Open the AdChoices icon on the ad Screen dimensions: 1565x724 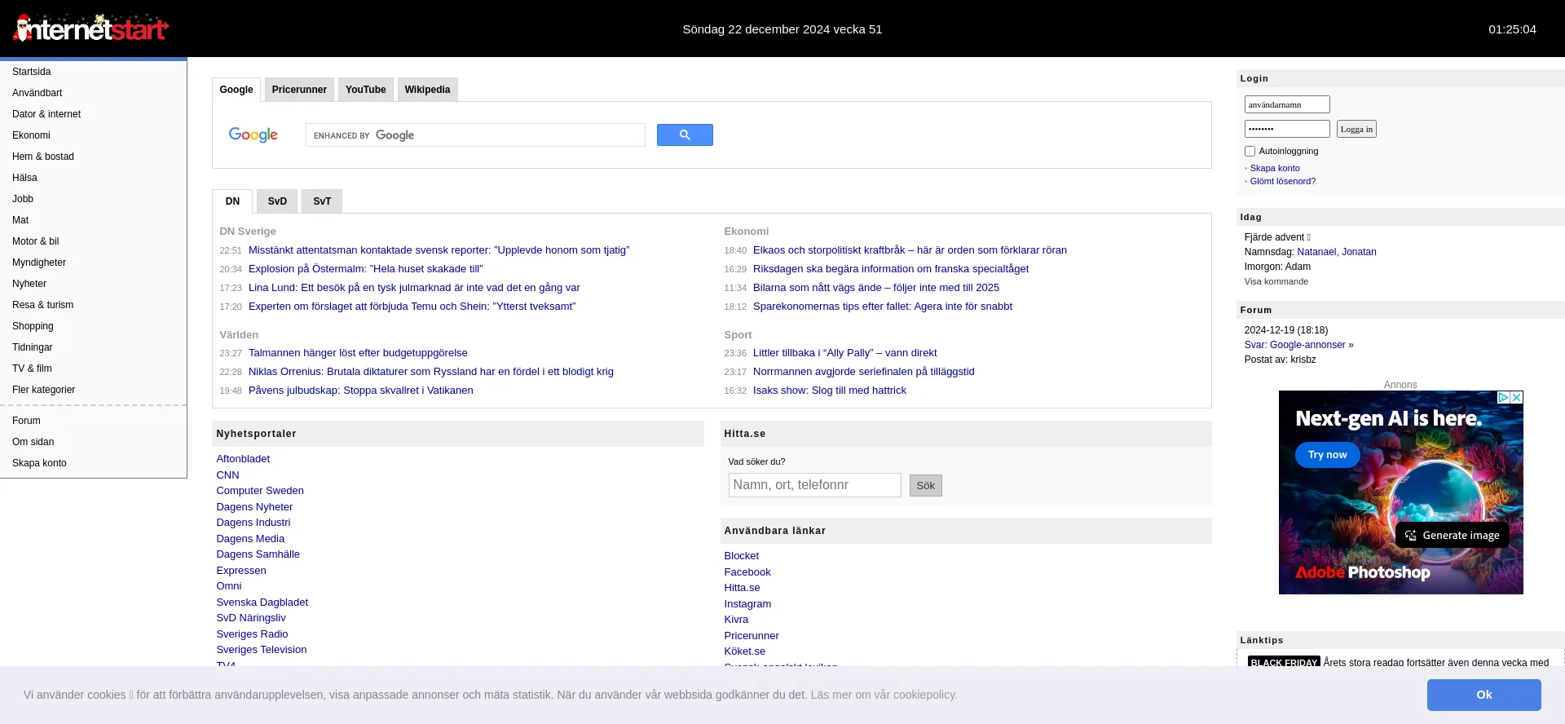click(x=1504, y=397)
